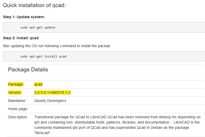This screenshot has height=137, width=205.
Task: Click the highlighted 'Package:' label
Action: (x=16, y=84)
